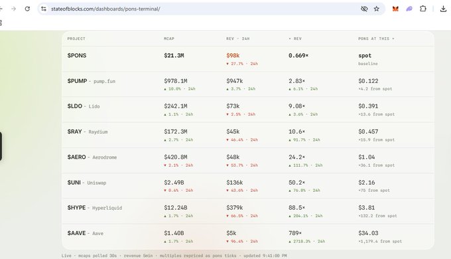Screen dimensions: 451x259
Task: Click the $45k revenue value
Action: tap(233, 131)
